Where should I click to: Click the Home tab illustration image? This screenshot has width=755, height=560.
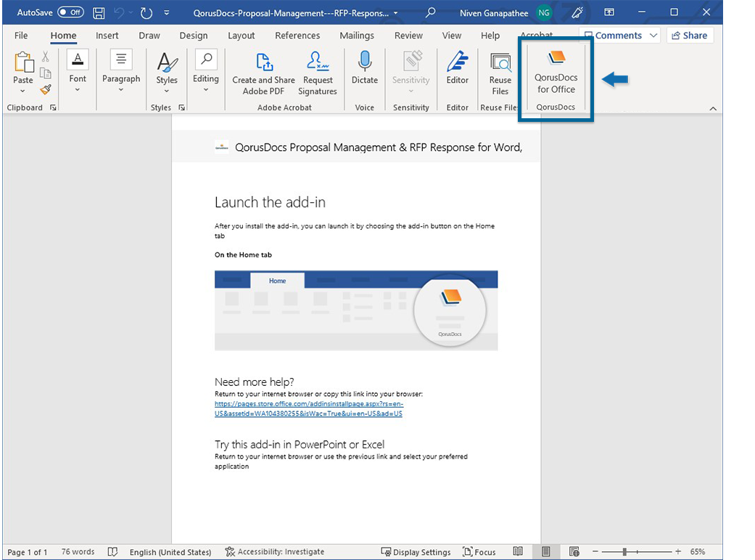pyautogui.click(x=356, y=310)
